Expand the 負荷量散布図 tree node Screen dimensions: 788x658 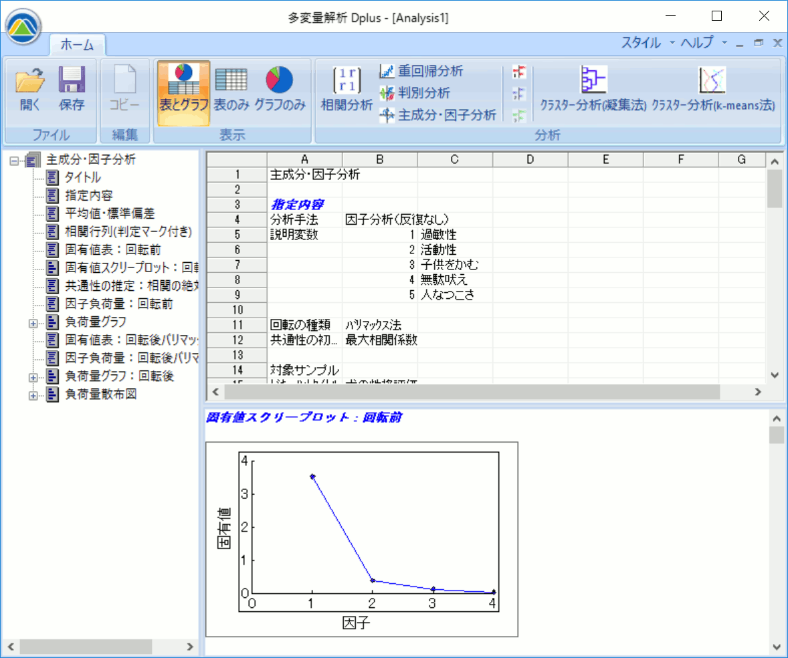tap(33, 396)
